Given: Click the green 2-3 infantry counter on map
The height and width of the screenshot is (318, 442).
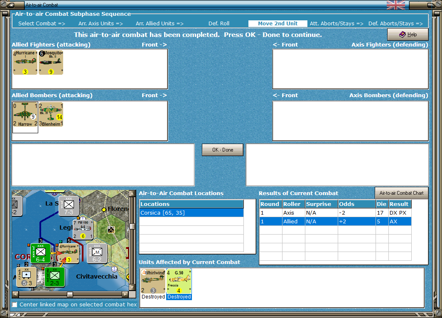Looking at the screenshot, I should point(55,277).
